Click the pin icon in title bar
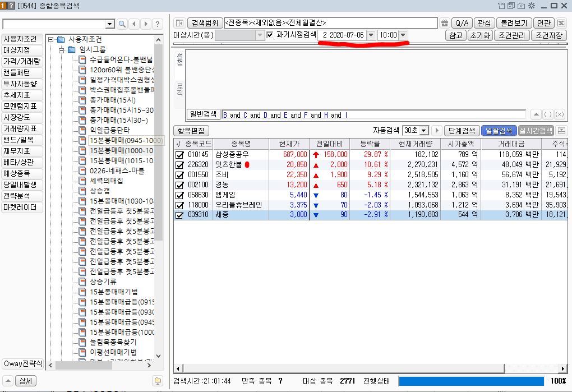 501,6
